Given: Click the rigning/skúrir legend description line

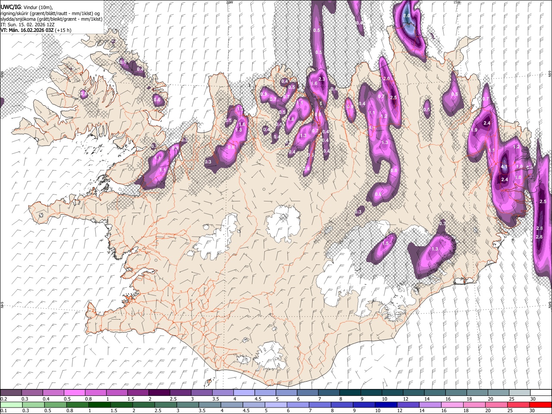Looking at the screenshot, I should coord(50,13).
